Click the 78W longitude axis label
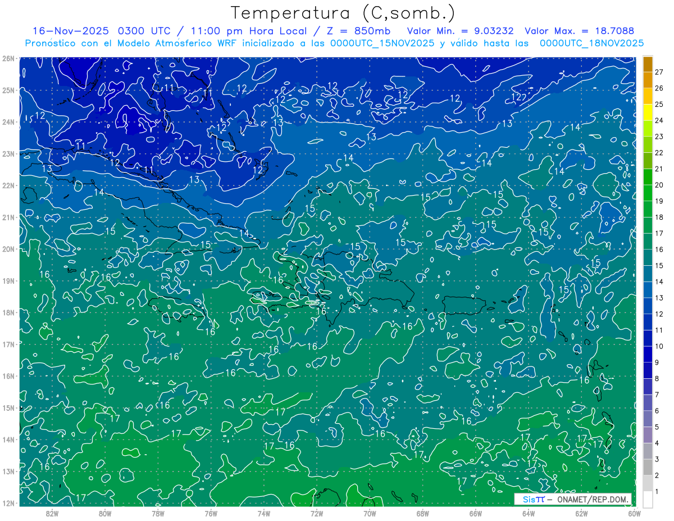The image size is (674, 521). pos(158,513)
